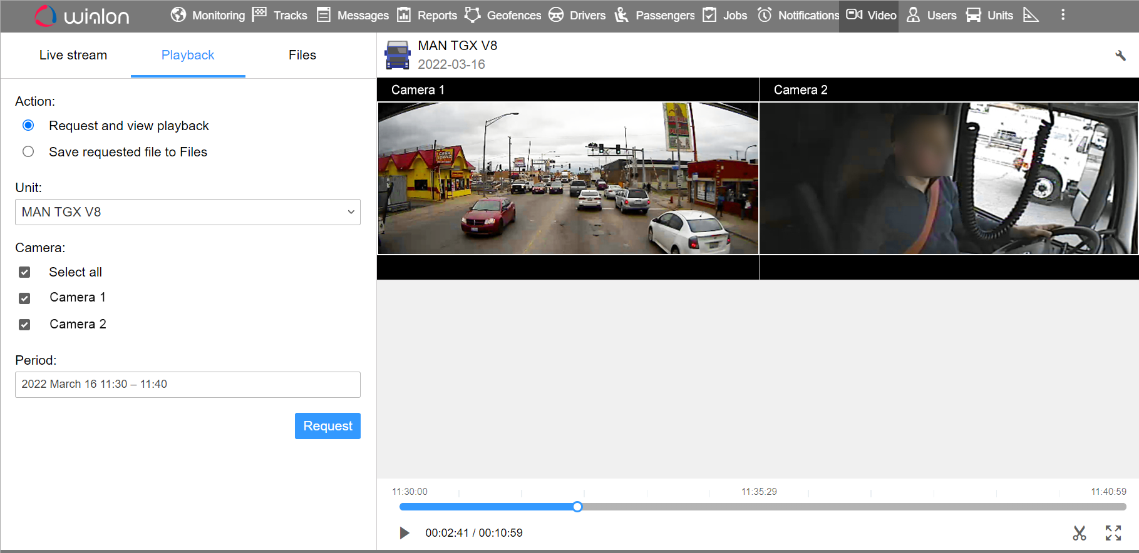Image resolution: width=1139 pixels, height=553 pixels.
Task: Toggle the Select all checkbox
Action: (x=24, y=272)
